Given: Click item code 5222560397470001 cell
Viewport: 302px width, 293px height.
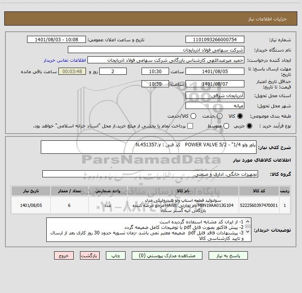Looking at the screenshot, I should pos(259,205).
